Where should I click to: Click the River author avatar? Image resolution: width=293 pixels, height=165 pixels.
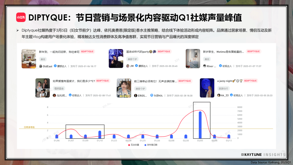205,66
